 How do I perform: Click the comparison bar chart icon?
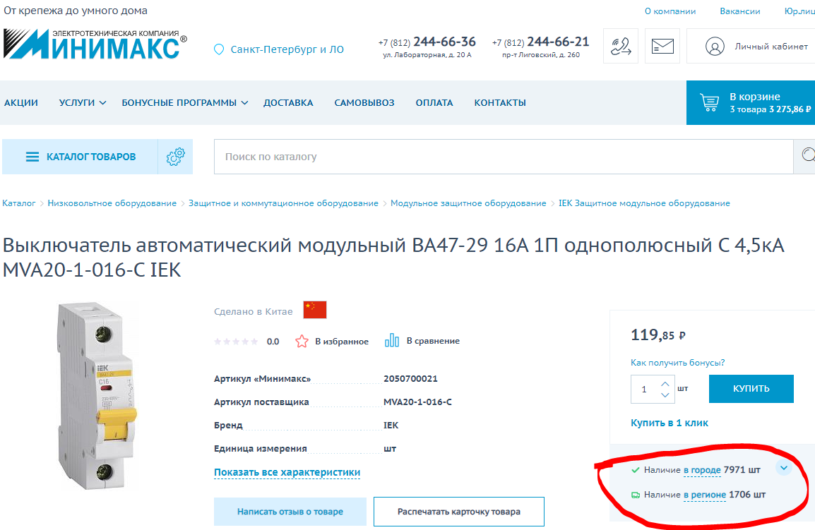point(392,341)
